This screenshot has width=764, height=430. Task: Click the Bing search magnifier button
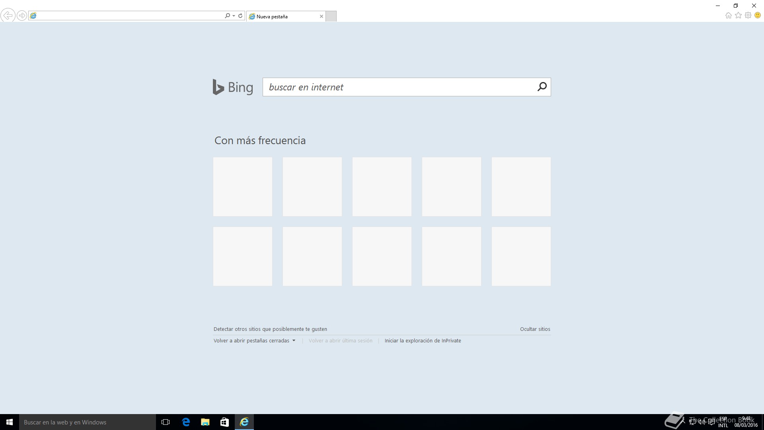[x=542, y=87]
